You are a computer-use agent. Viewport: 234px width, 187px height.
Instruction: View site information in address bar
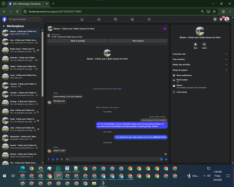coord(25,12)
